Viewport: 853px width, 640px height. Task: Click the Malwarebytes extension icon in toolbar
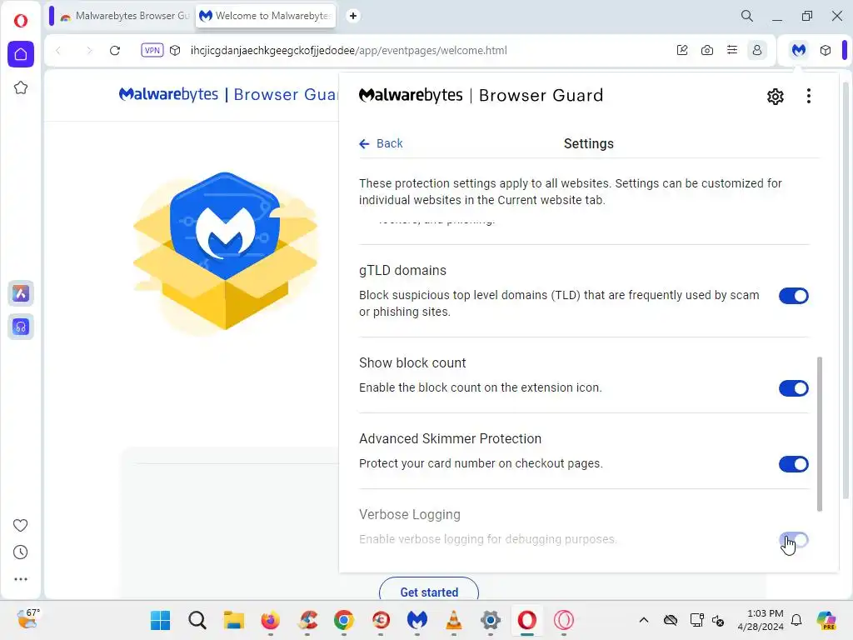[x=799, y=50]
